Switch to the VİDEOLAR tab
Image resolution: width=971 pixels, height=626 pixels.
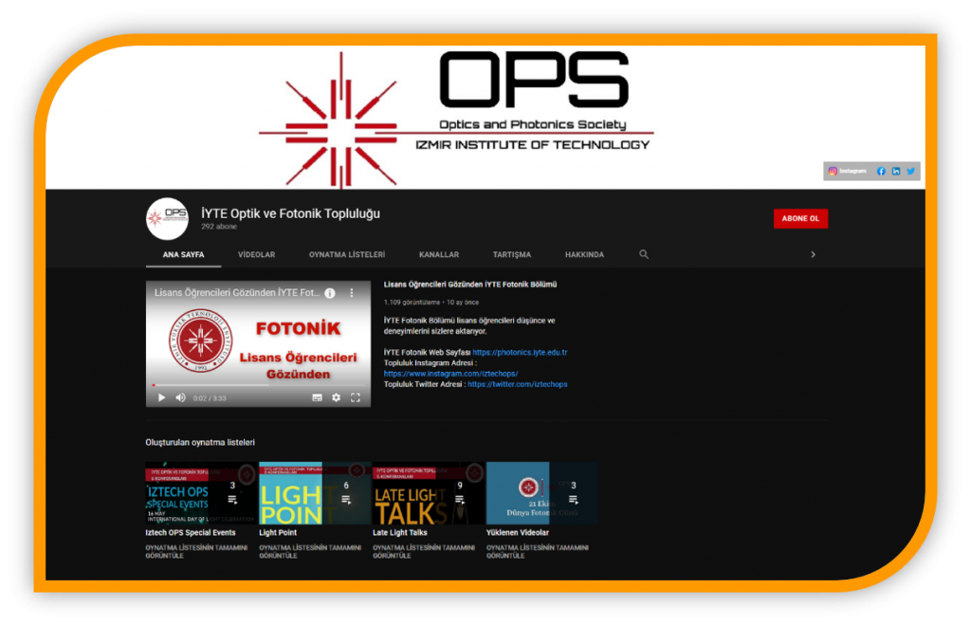click(256, 254)
